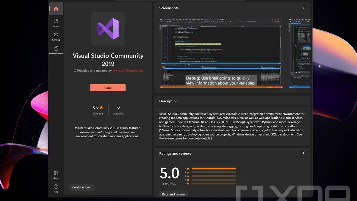
Task: Open the Microsoft Corporation publisher link
Action: click(128, 71)
